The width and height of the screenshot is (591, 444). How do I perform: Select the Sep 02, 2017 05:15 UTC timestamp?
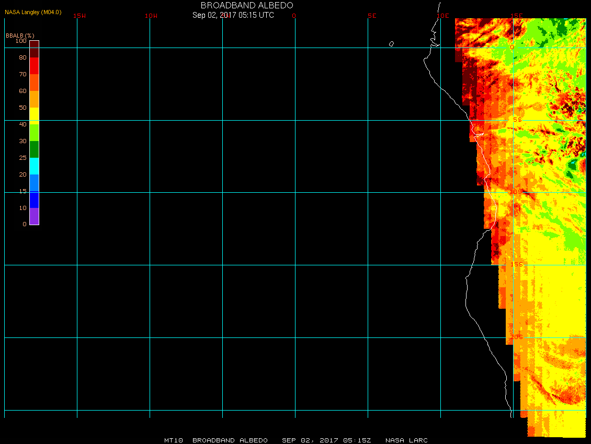tap(233, 15)
